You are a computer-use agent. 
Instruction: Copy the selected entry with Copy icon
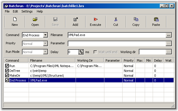[136, 19]
